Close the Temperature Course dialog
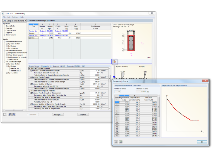 pyautogui.click(x=205, y=81)
